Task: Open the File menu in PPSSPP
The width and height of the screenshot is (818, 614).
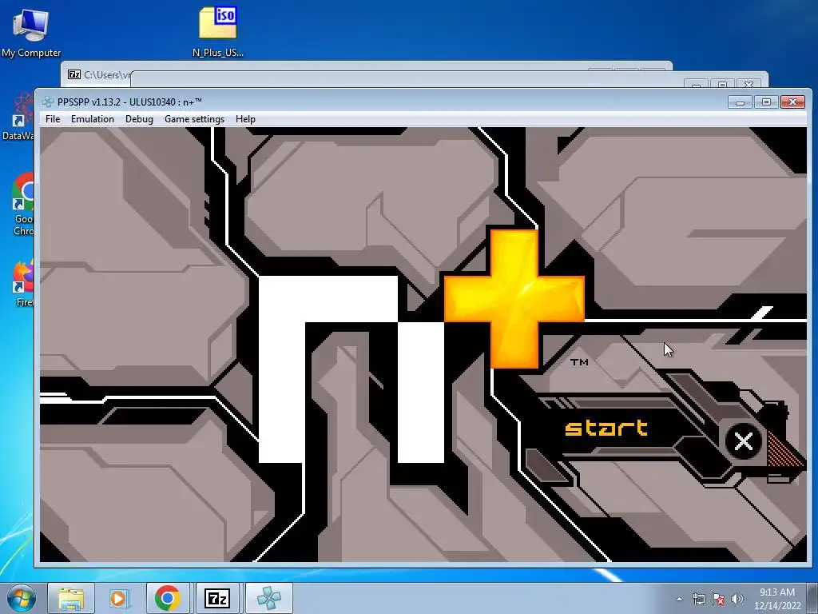Action: pos(53,119)
